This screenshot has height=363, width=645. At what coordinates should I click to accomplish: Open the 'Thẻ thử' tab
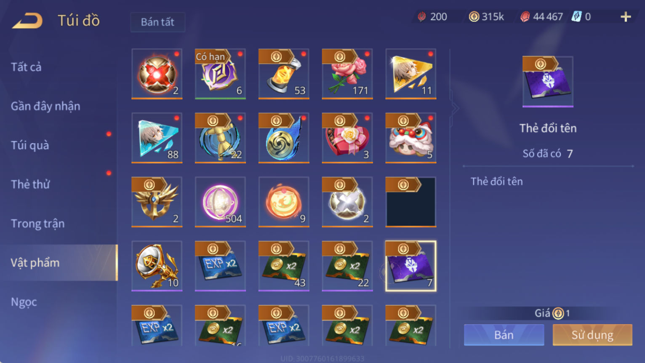click(x=30, y=184)
